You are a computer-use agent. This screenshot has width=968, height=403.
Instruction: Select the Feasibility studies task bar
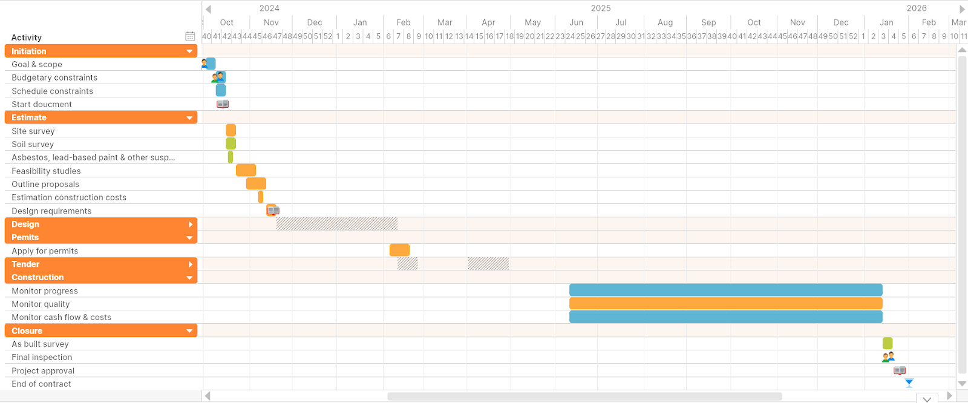tap(246, 170)
